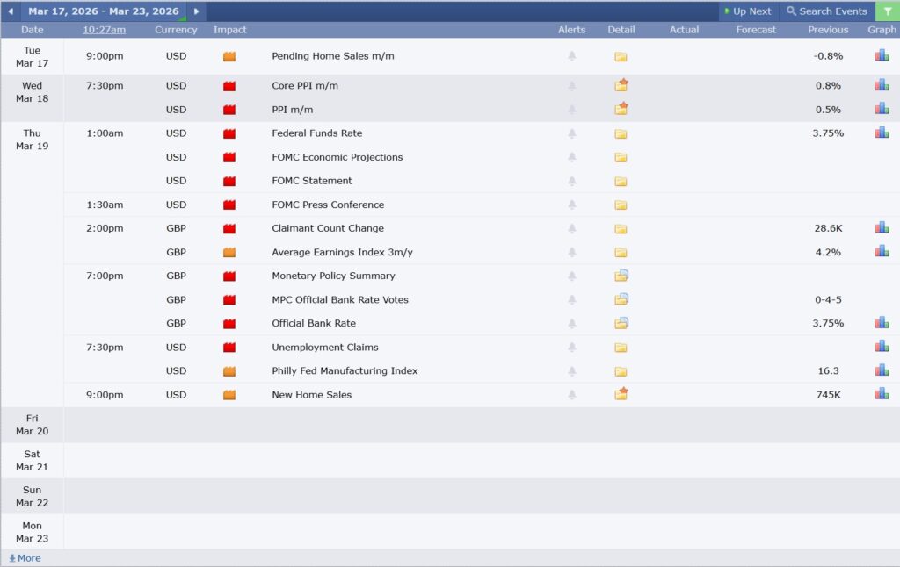Enable alert bell for Unemployment Claims
This screenshot has width=900, height=567.
(x=572, y=347)
